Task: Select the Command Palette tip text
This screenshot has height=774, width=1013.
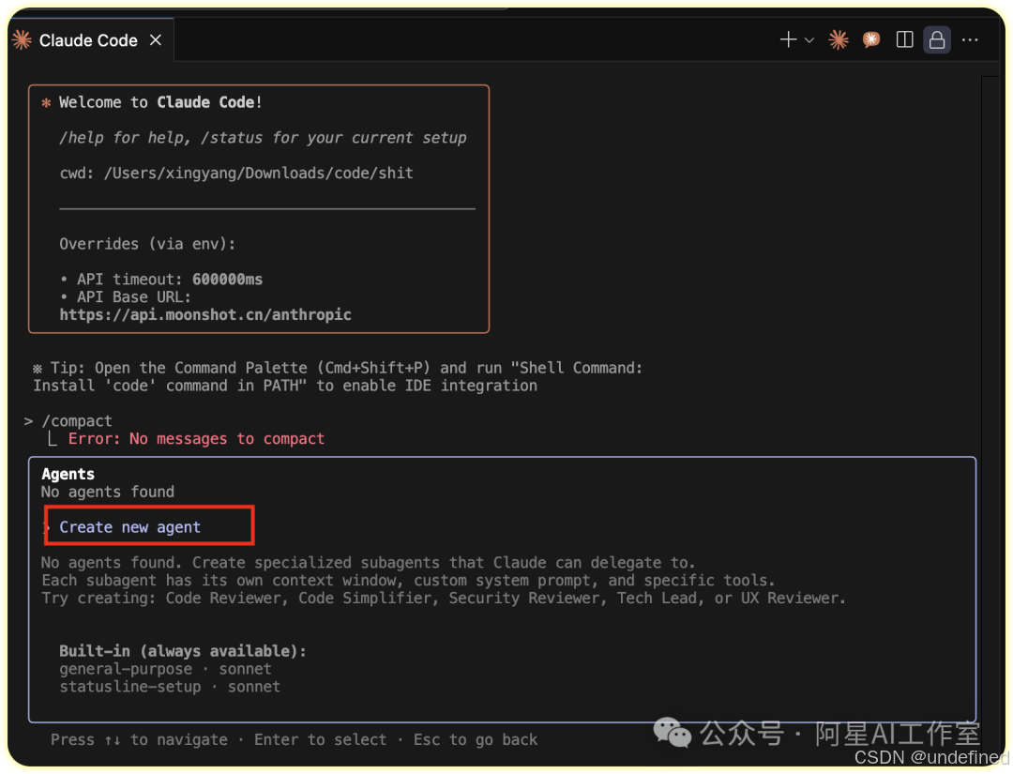Action: (x=338, y=376)
